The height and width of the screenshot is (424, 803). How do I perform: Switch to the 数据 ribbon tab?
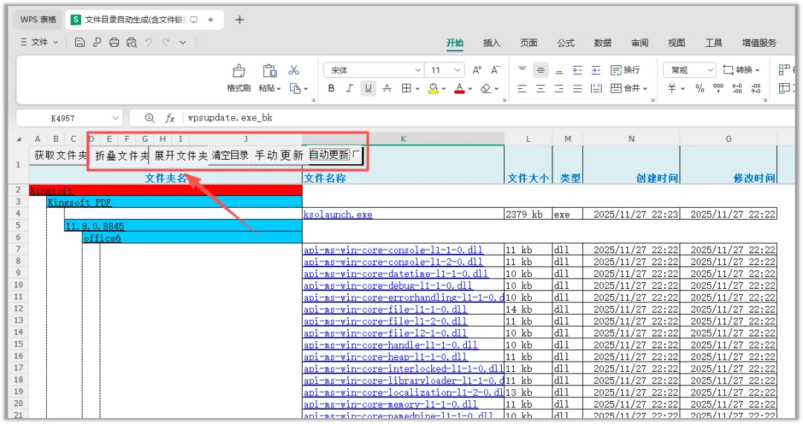[603, 43]
